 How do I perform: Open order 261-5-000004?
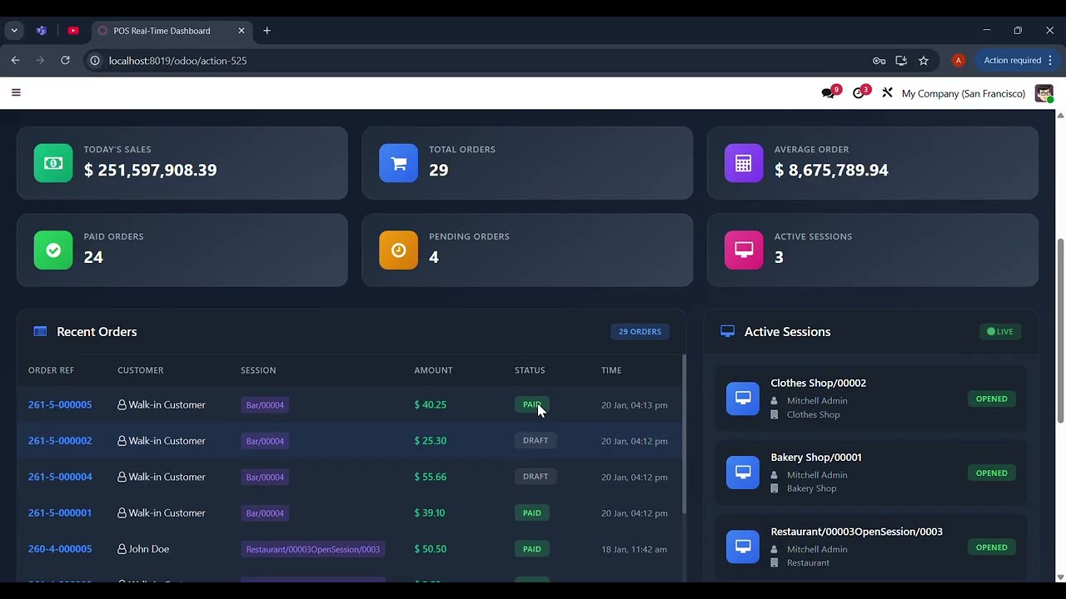pyautogui.click(x=60, y=477)
